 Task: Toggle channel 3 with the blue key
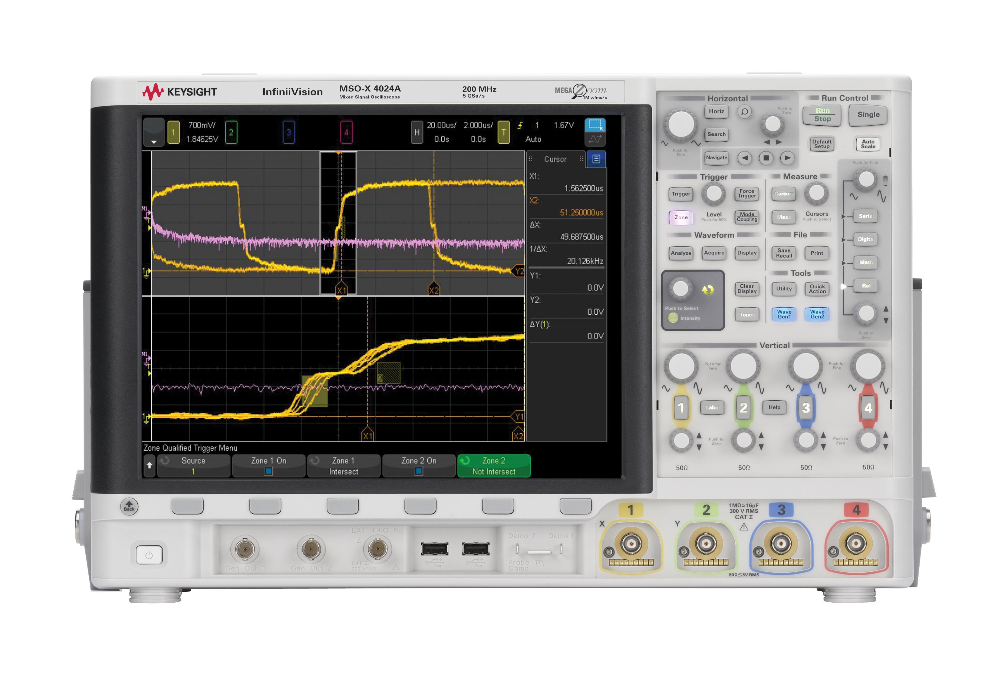click(806, 408)
